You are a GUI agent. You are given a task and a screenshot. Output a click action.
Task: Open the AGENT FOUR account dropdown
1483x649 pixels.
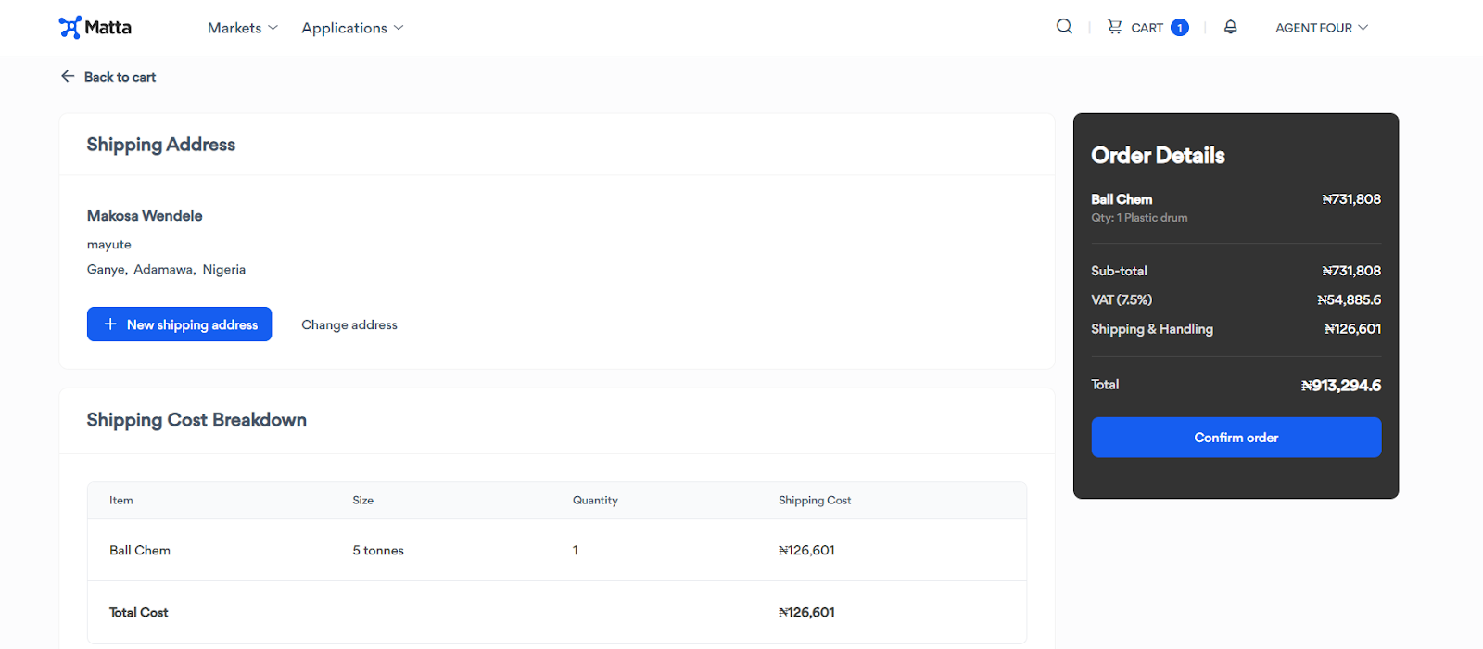pyautogui.click(x=1322, y=28)
